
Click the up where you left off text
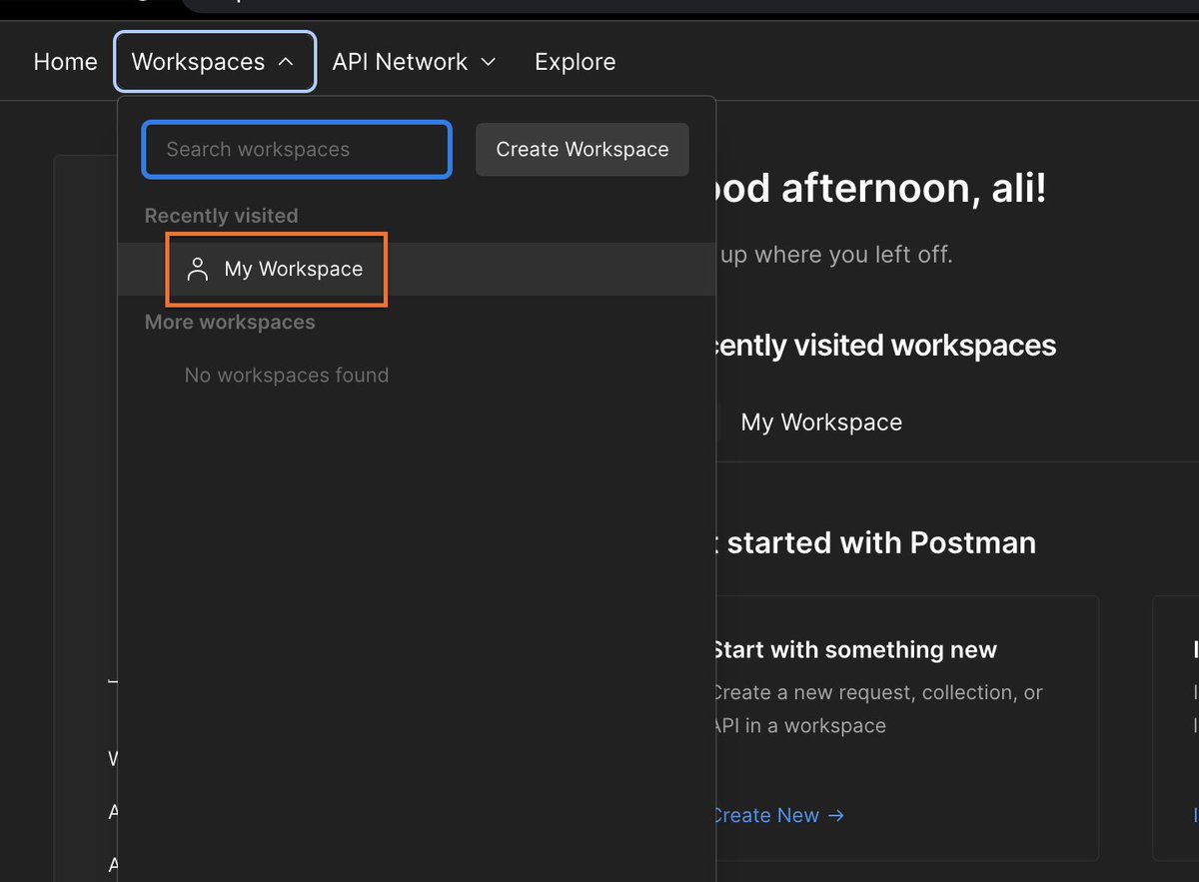(x=835, y=255)
